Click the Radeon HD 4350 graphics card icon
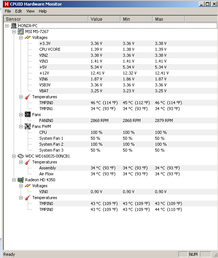This screenshot has width=218, height=258. [21, 180]
